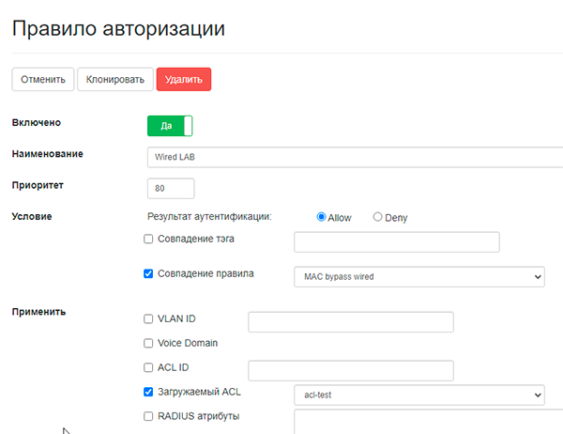Screen dimensions: 563x434
Task: Clone rule with Клонировать button
Action: [115, 79]
